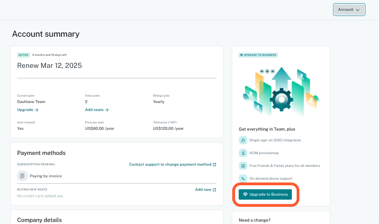Click the invoice icon beside Paying by invoice
The width and height of the screenshot is (379, 224).
[x=22, y=176]
